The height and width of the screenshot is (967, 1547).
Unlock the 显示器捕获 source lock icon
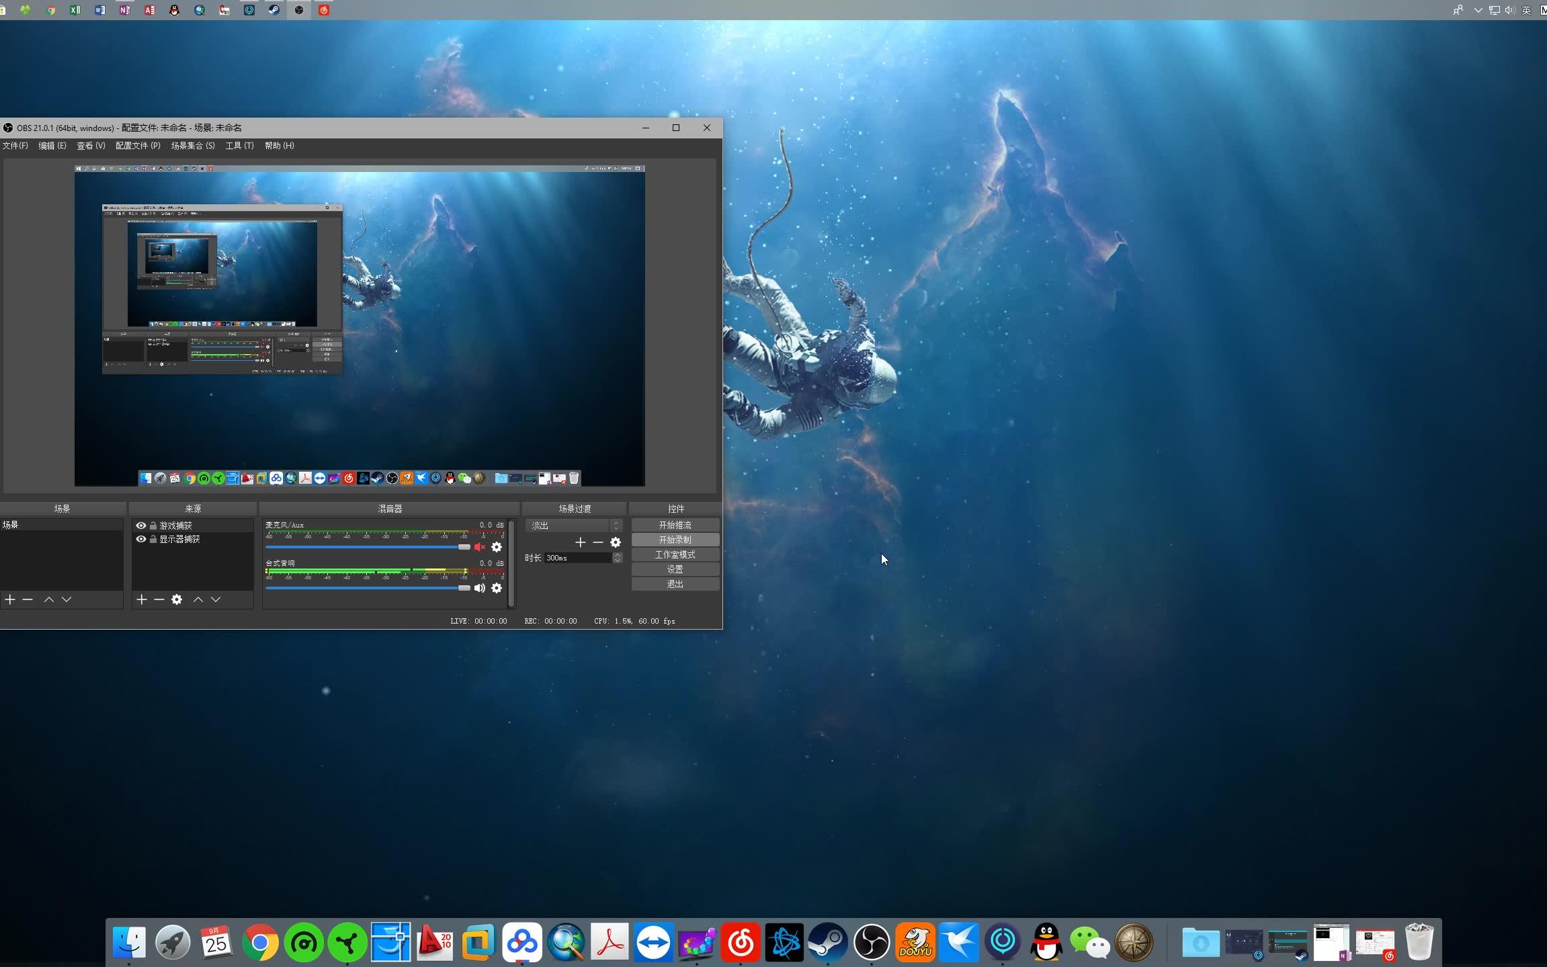pyautogui.click(x=153, y=539)
